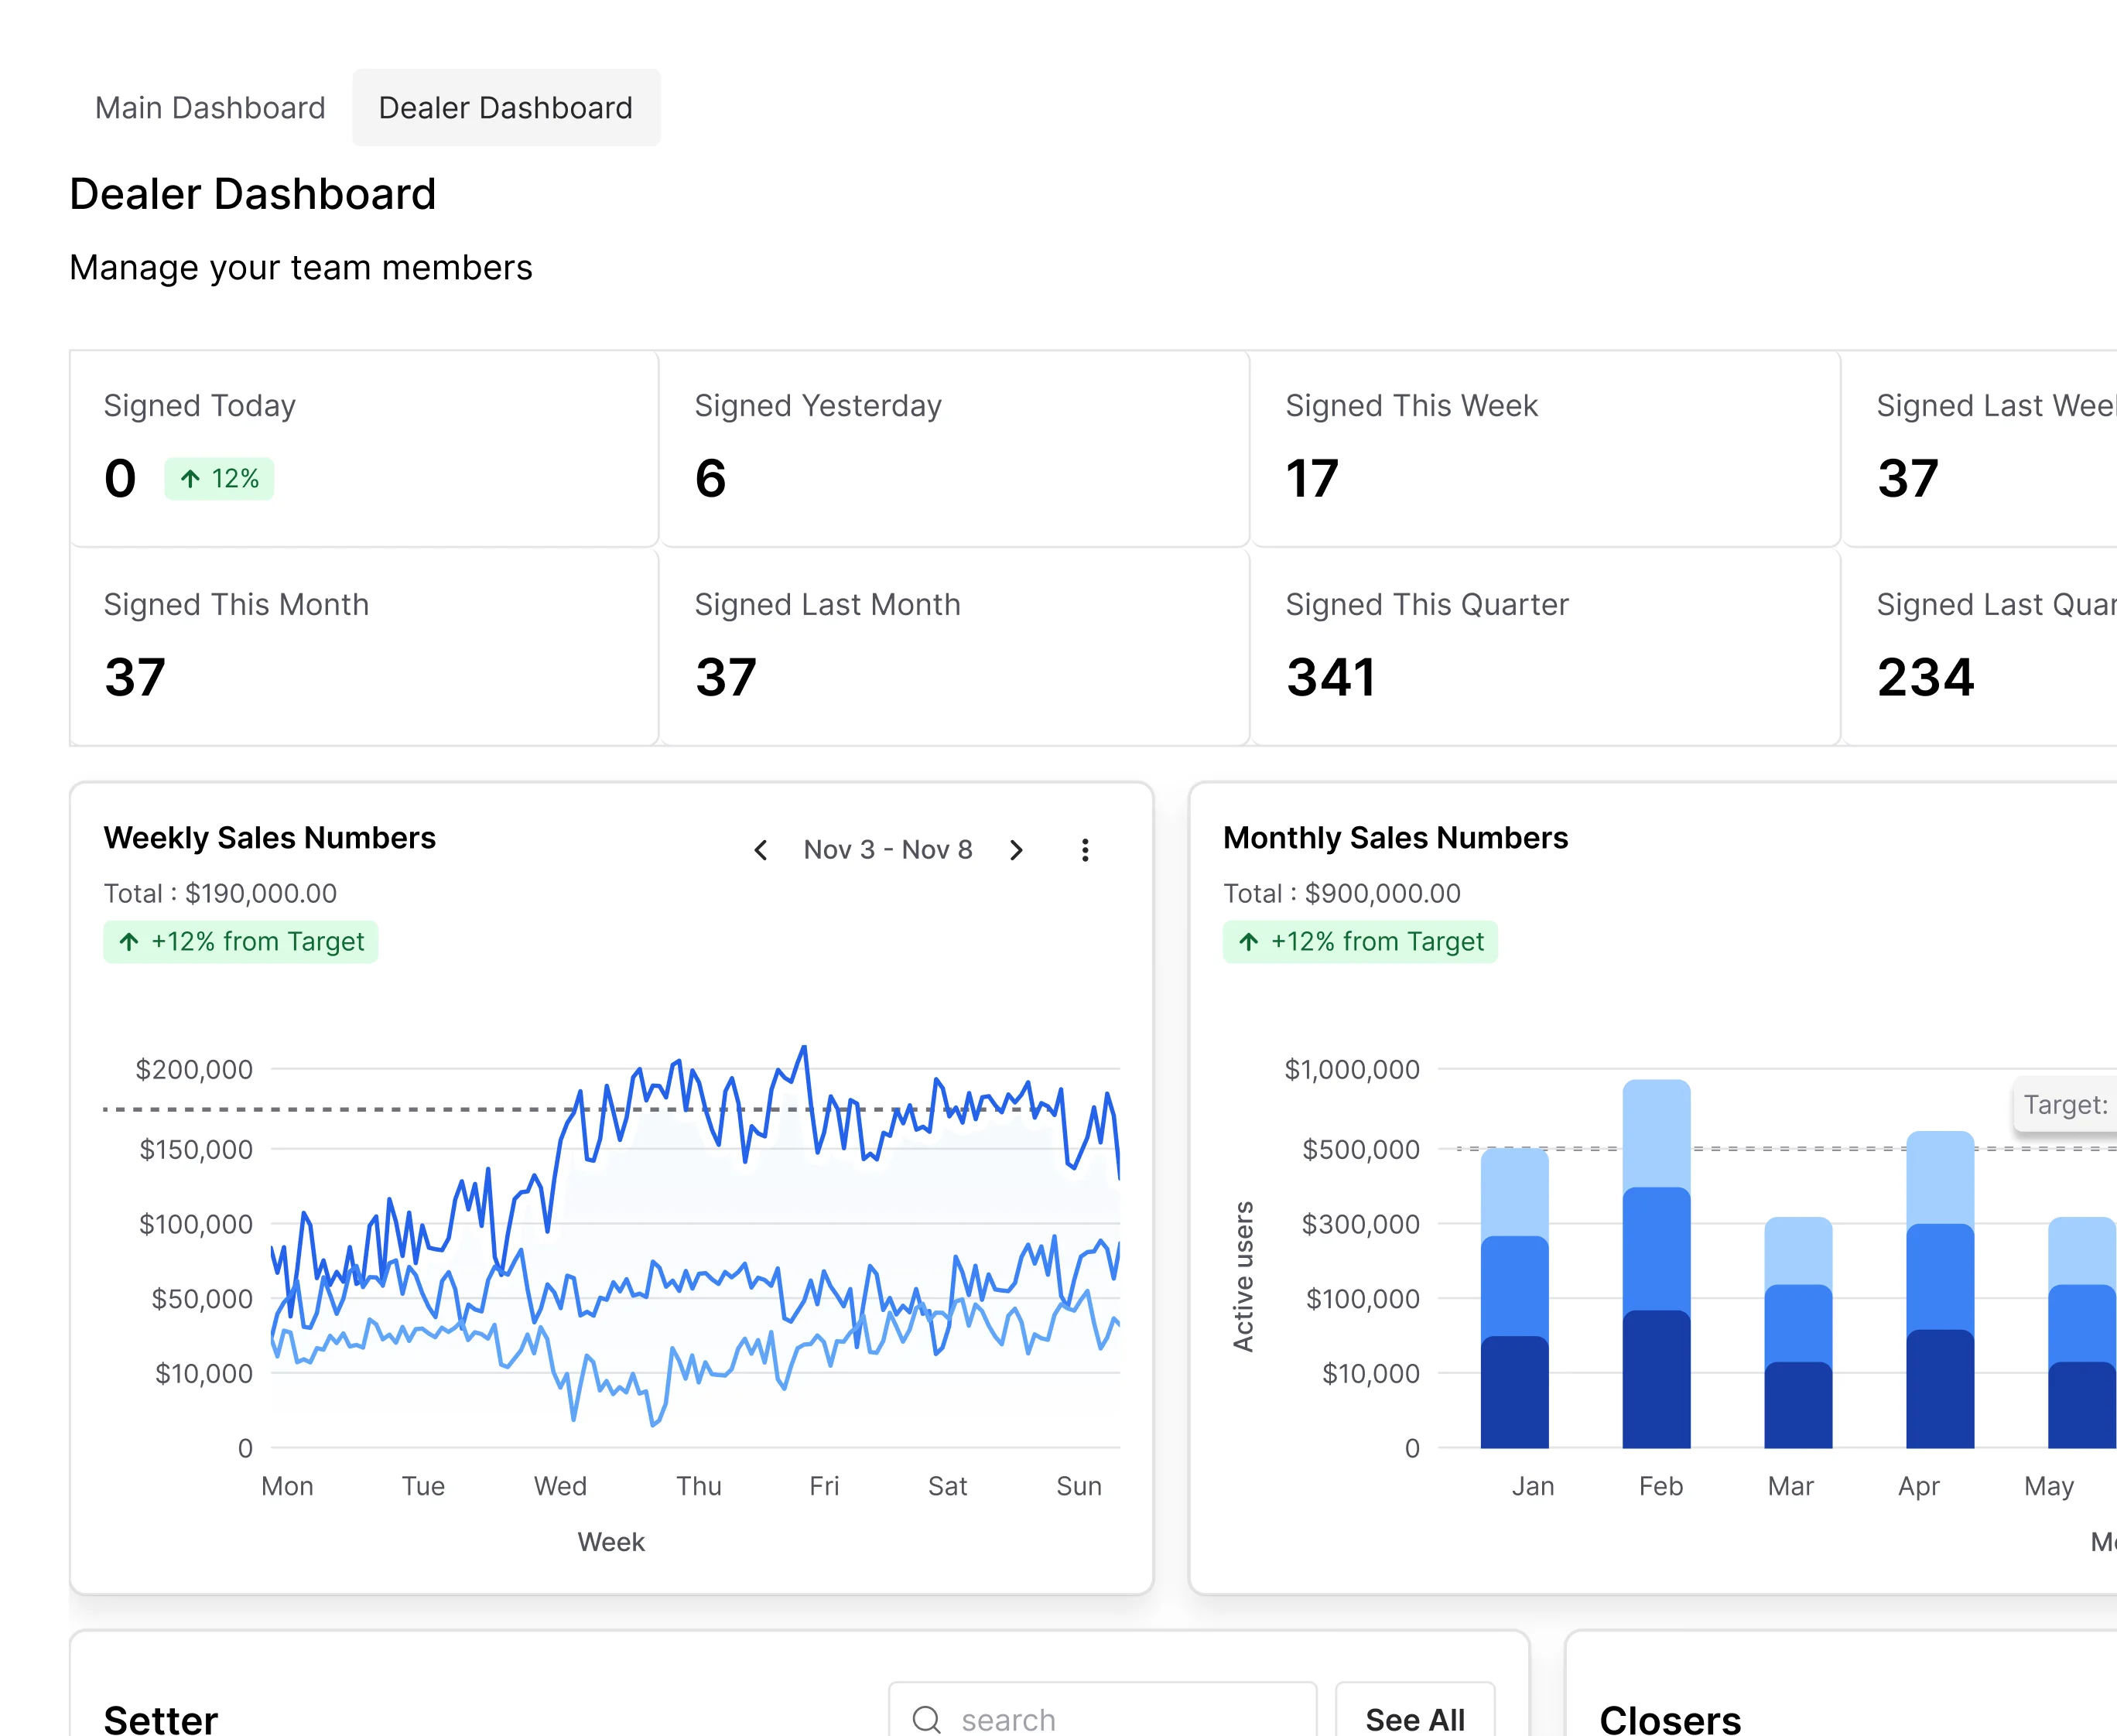Image resolution: width=2117 pixels, height=1736 pixels.
Task: Click the Monthly Sales +12% from Target badge
Action: [1360, 942]
